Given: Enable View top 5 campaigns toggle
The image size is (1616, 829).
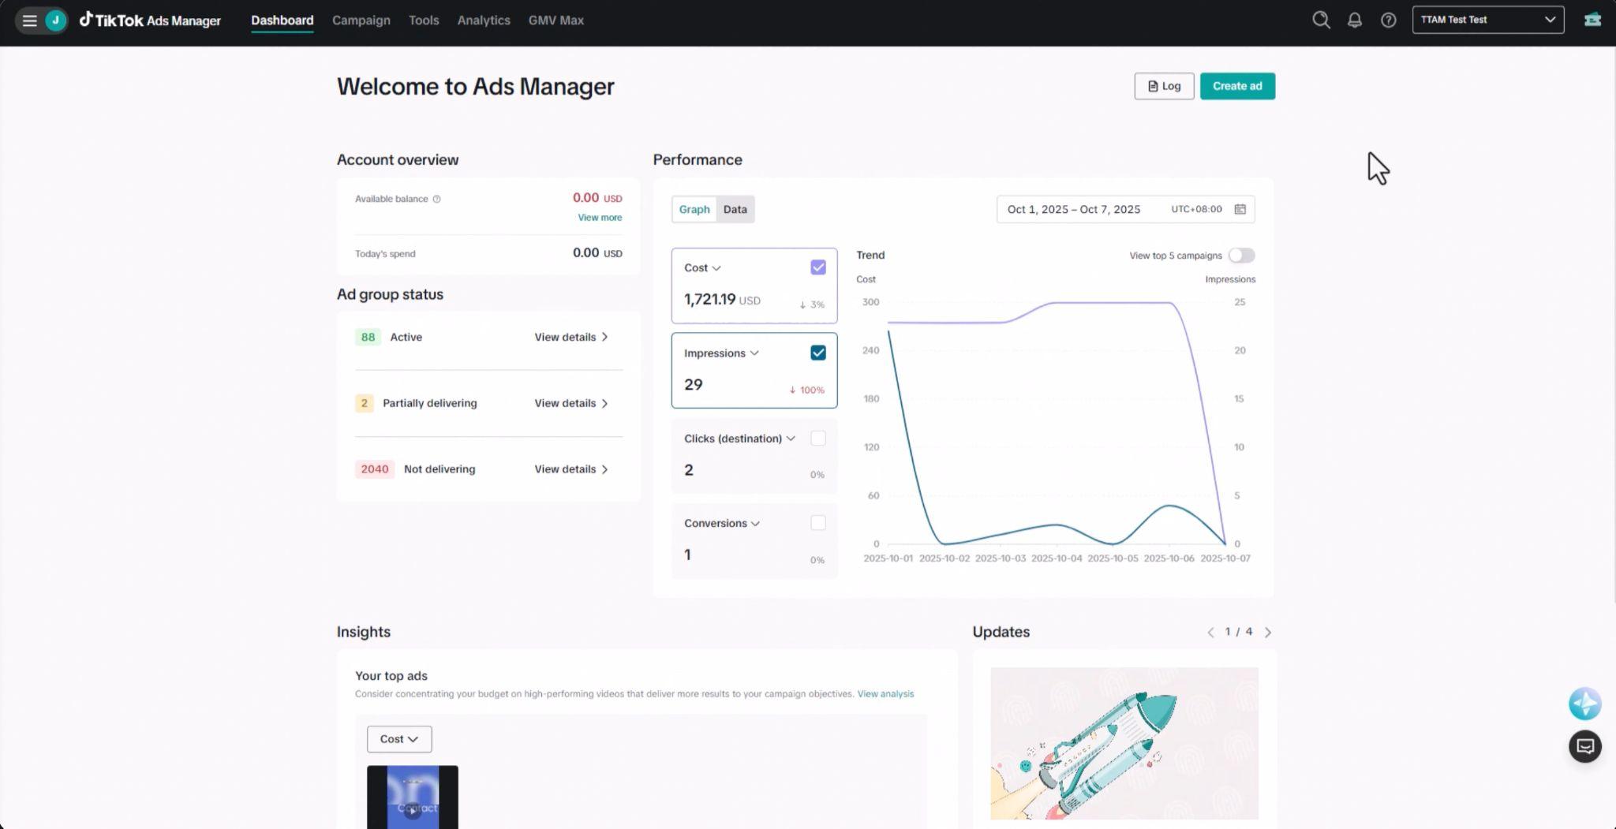Looking at the screenshot, I should [1241, 256].
